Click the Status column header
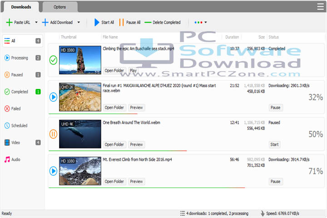Image resolution: width=327 pixels, height=218 pixels. tap(273, 37)
